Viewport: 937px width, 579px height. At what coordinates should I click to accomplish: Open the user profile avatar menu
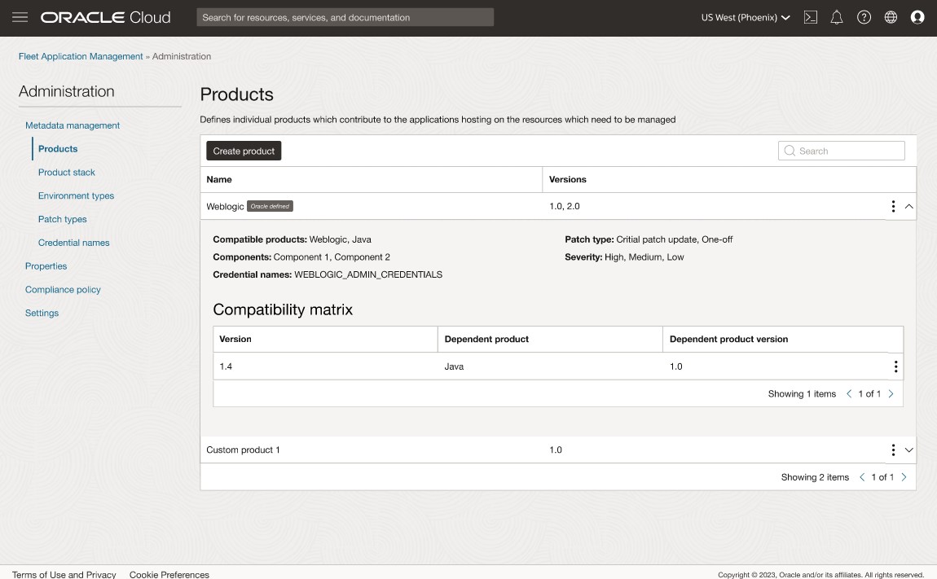tap(917, 17)
